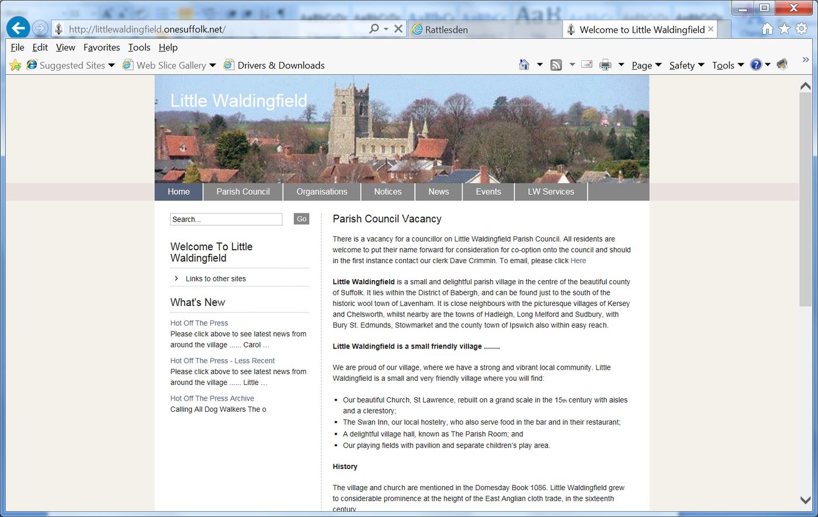Viewport: 818px width, 517px height.
Task: Open Favorites with the star icon
Action: 784,29
